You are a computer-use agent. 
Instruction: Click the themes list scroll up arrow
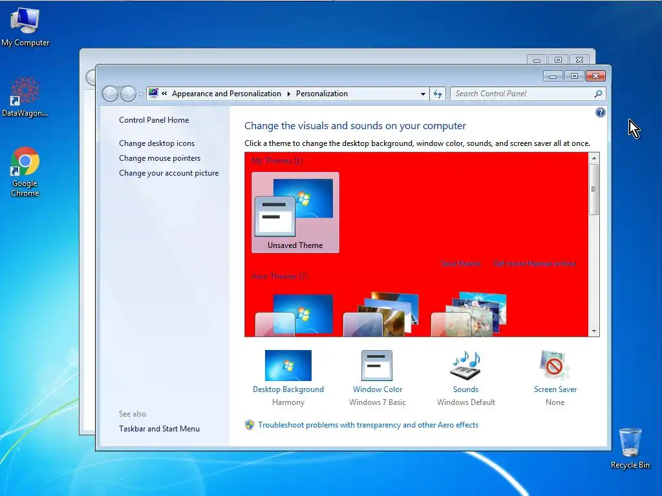point(594,158)
